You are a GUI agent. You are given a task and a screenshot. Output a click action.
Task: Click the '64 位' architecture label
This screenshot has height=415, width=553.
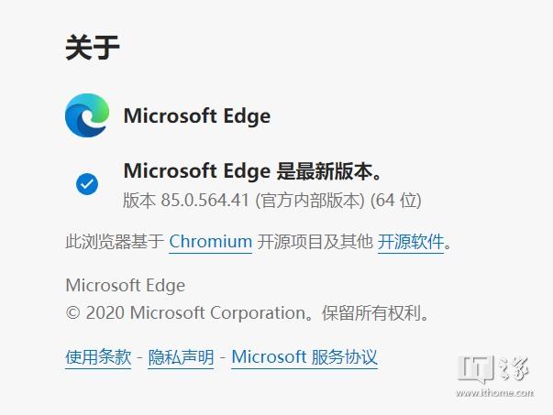397,199
